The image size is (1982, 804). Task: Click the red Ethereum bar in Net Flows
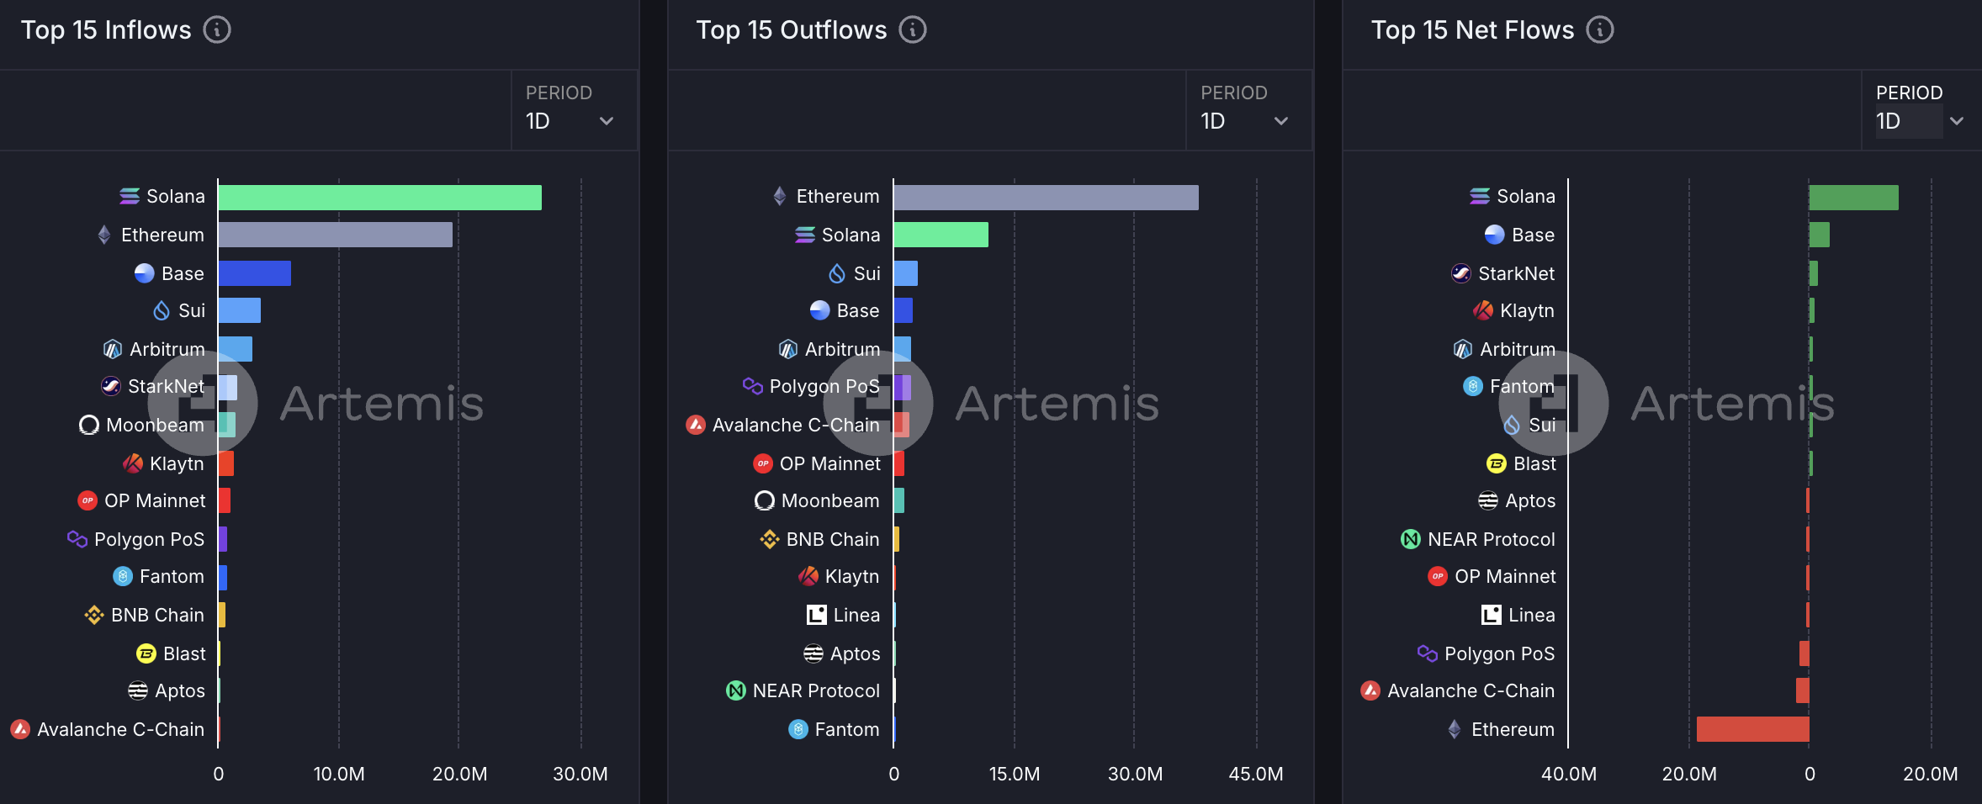[x=1752, y=729]
